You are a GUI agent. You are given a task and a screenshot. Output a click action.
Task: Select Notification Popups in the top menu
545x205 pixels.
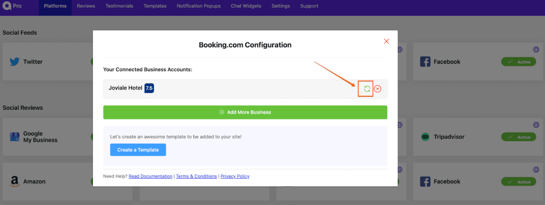[x=199, y=6]
